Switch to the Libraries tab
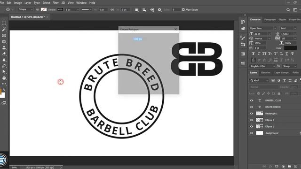This screenshot has height=169, width=301. [266, 73]
